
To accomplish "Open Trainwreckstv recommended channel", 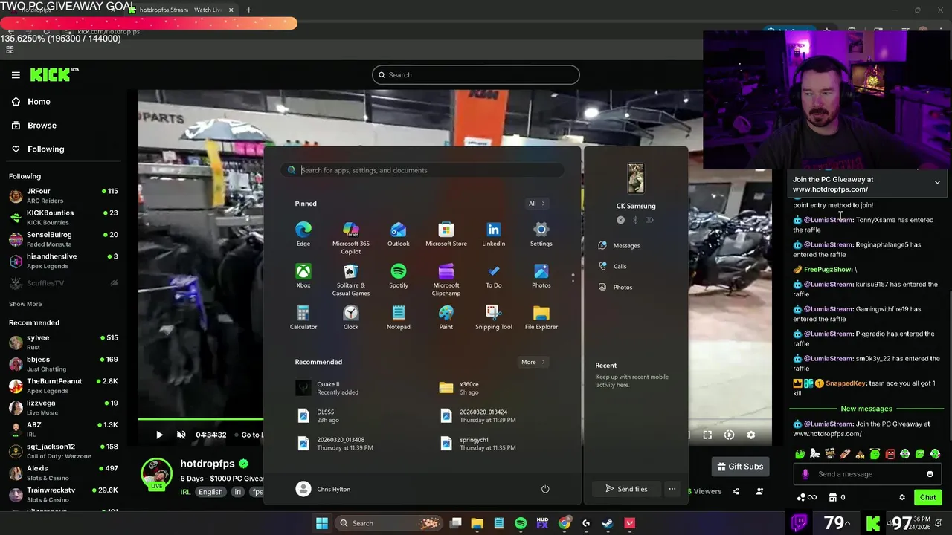I will click(x=63, y=495).
